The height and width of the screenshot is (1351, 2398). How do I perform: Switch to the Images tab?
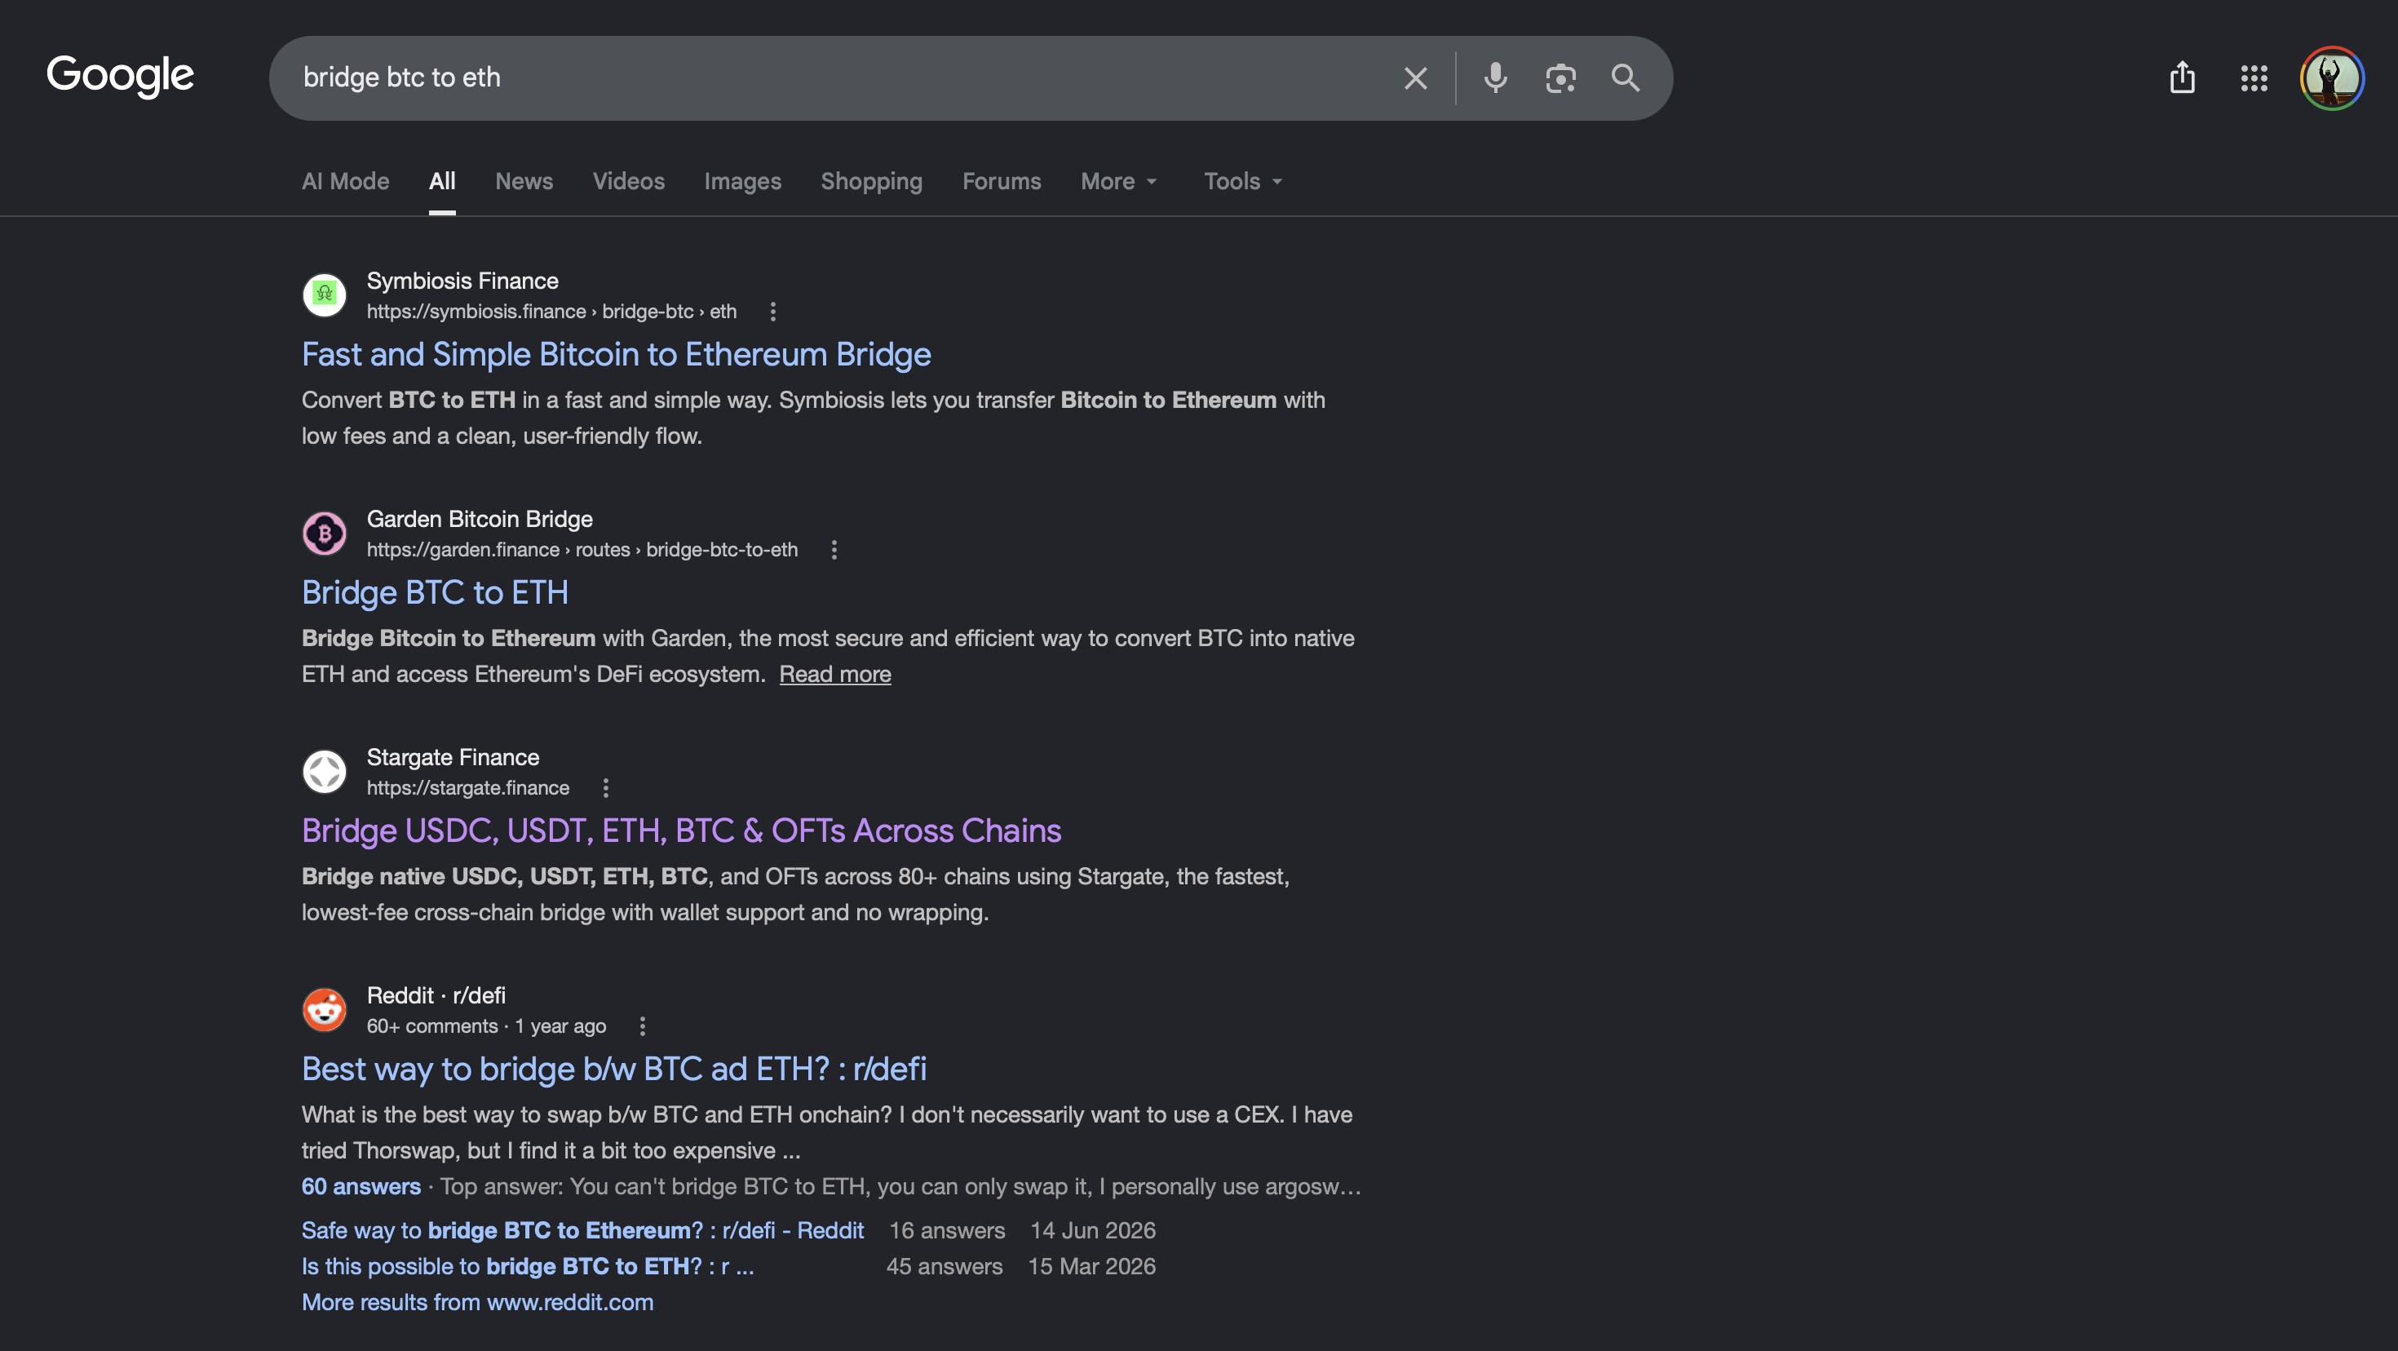743,182
